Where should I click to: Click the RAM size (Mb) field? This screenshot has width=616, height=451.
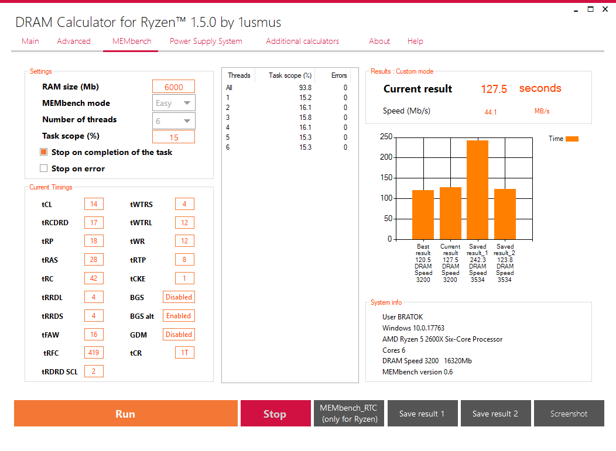pos(173,87)
